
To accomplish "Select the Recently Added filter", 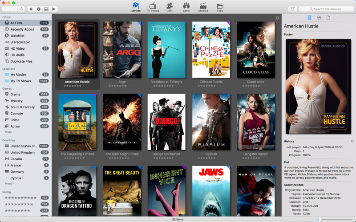I will point(22,29).
